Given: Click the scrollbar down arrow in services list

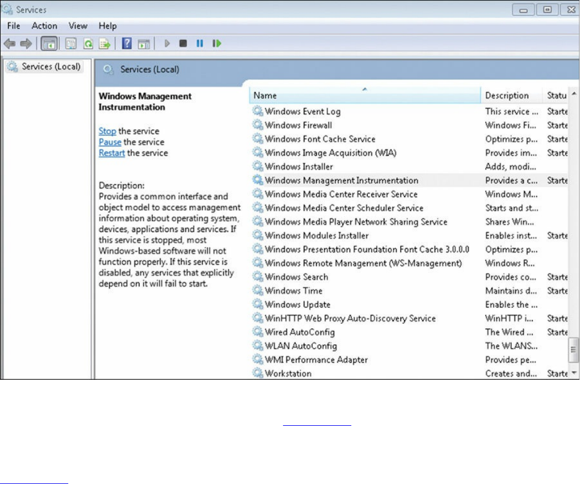Looking at the screenshot, I should [574, 373].
